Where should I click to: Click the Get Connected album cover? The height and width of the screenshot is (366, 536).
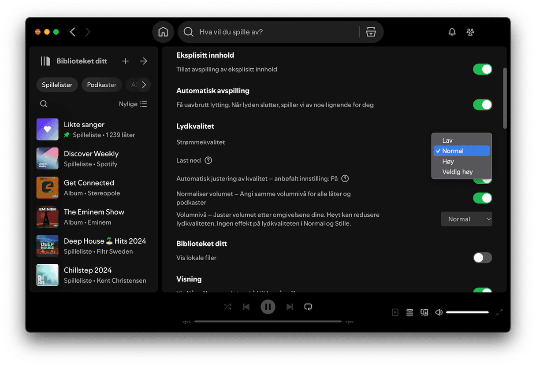tap(48, 188)
